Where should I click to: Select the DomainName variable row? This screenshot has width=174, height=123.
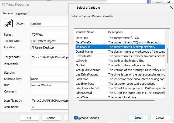pyautogui.click(x=120, y=52)
